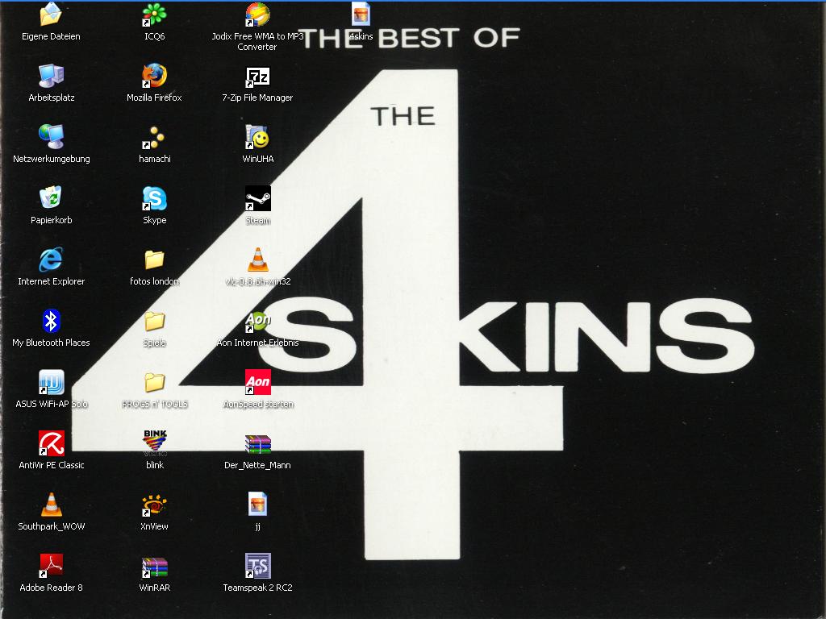Screen dimensions: 826x619
Task: Select the Steam desktop shortcut
Action: tap(257, 199)
